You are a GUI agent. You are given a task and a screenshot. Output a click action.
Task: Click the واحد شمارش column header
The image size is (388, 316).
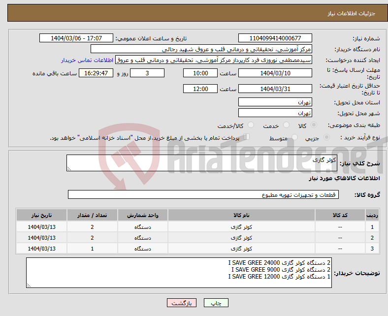(143, 215)
